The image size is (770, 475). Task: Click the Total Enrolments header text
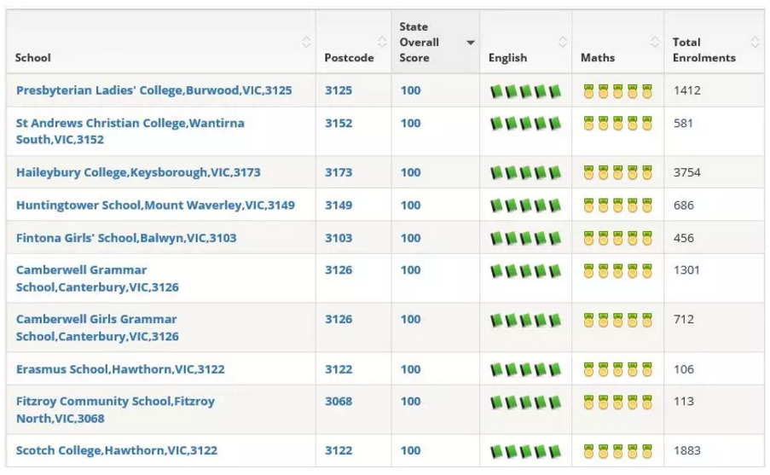(x=704, y=50)
